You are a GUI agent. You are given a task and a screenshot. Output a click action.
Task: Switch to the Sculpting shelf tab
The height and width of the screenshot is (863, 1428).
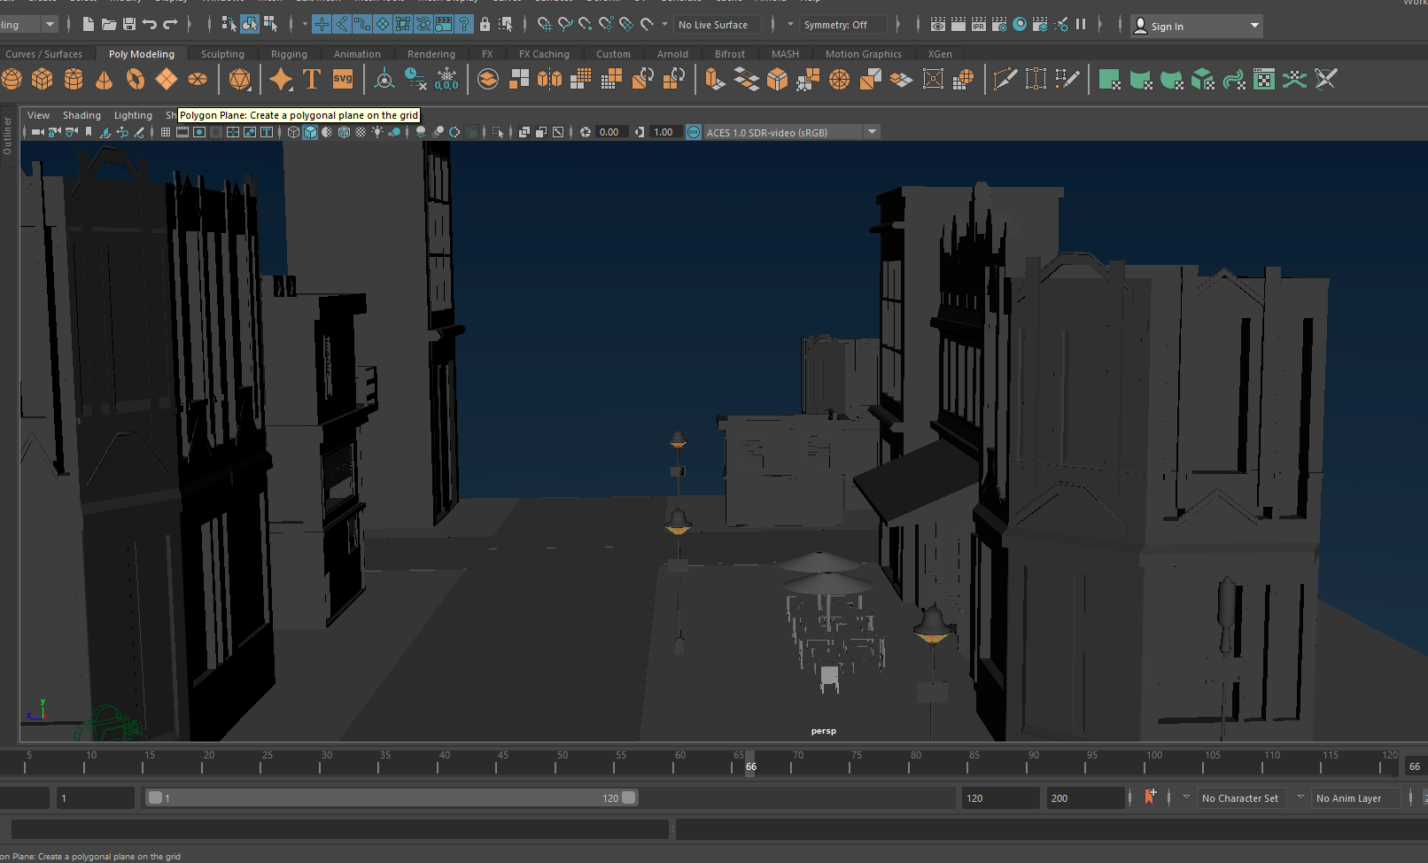click(222, 54)
